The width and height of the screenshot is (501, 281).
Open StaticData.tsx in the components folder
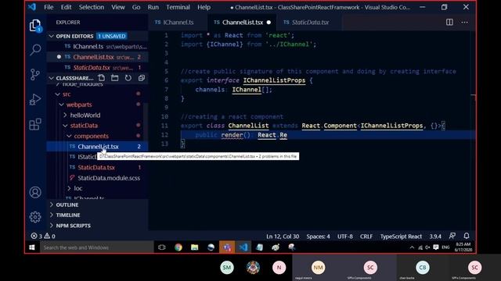(x=96, y=167)
